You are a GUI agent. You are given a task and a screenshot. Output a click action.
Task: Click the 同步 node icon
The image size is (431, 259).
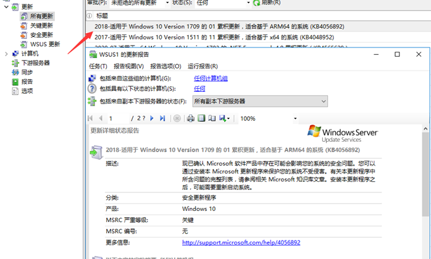coord(15,72)
